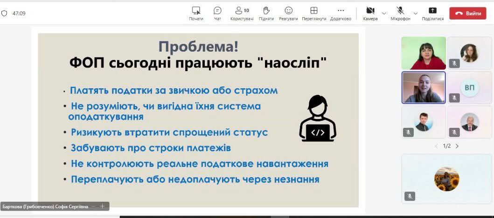Viewport: 494px width, 218px height.
Task: Open the Почати option in toolbar
Action: 196,13
